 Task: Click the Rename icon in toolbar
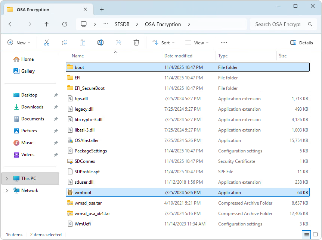pyautogui.click(x=100, y=42)
